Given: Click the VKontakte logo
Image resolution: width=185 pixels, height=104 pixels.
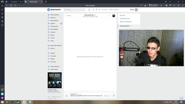Looking at the screenshot, I should [x=54, y=10].
